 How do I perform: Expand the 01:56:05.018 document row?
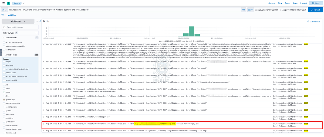coord(44,96)
